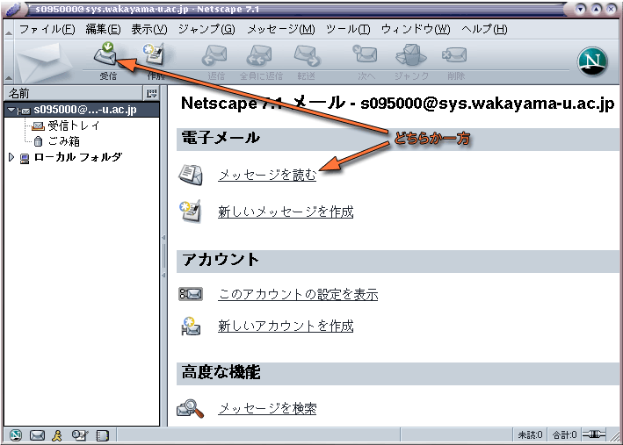Open the 編集(E) menu
The image size is (623, 445).
pos(104,29)
